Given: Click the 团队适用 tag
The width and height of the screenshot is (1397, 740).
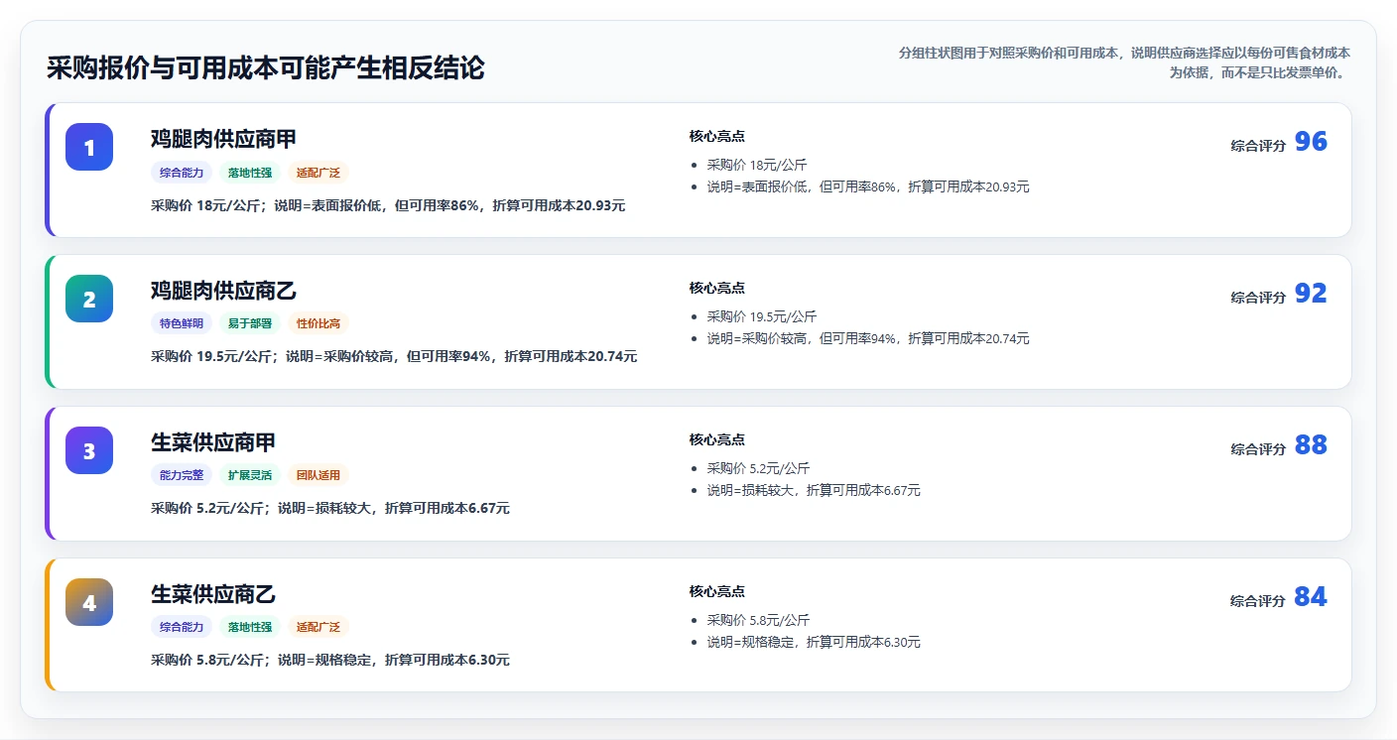Looking at the screenshot, I should pyautogui.click(x=318, y=475).
